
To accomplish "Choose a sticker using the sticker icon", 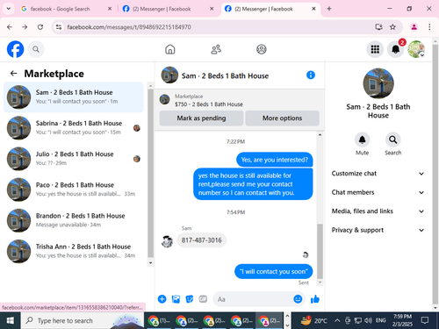I will (190, 299).
